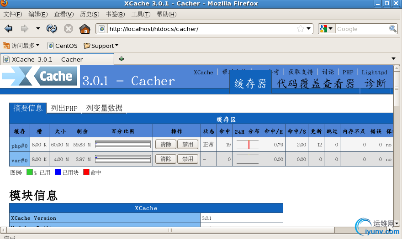
Task: Click 禁用 button for php#0 cache
Action: click(188, 144)
